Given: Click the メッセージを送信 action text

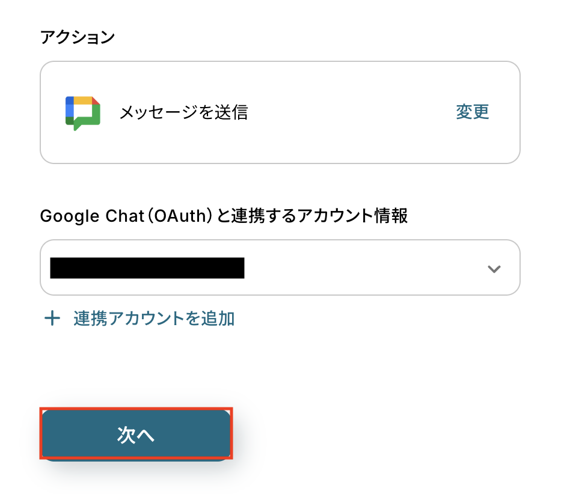Looking at the screenshot, I should pyautogui.click(x=183, y=112).
